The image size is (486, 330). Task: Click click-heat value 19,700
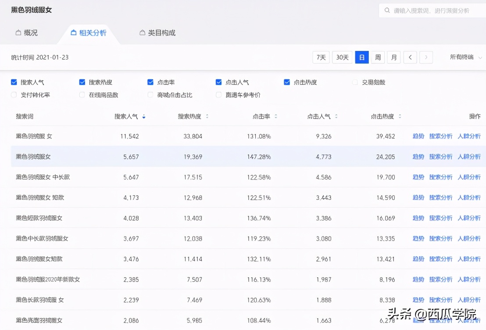(386, 177)
